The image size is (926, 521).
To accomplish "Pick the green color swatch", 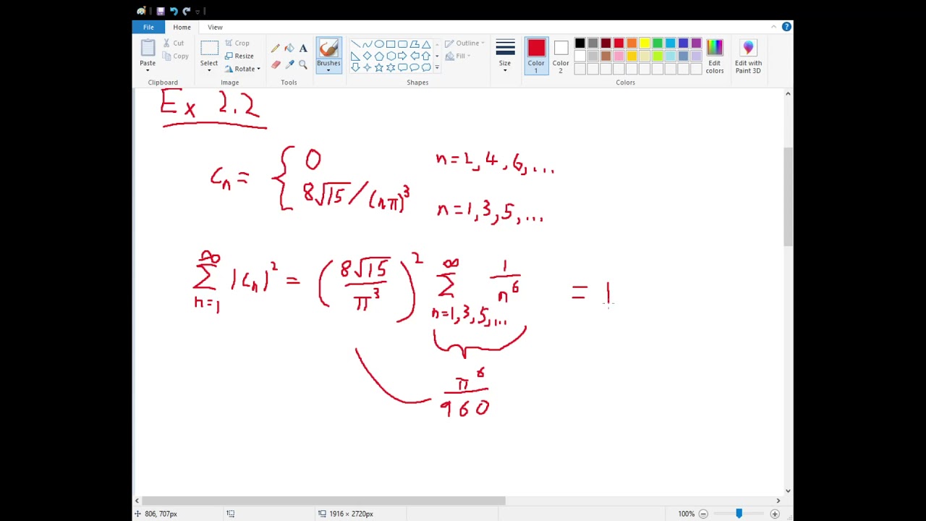I will coord(658,43).
